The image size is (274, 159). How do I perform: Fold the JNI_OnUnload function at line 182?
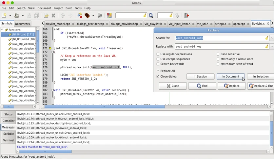click(x=52, y=90)
